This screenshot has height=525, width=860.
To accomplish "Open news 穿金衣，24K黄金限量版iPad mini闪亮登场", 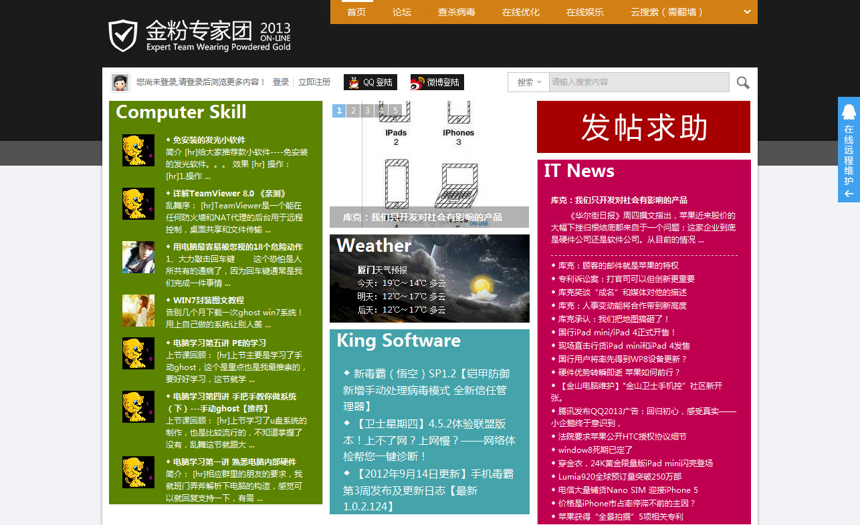I will tap(635, 464).
